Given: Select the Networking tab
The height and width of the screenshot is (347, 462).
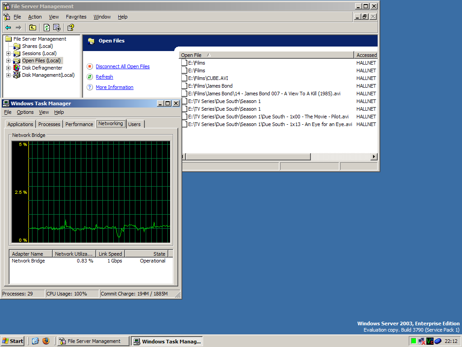Looking at the screenshot, I should 111,124.
